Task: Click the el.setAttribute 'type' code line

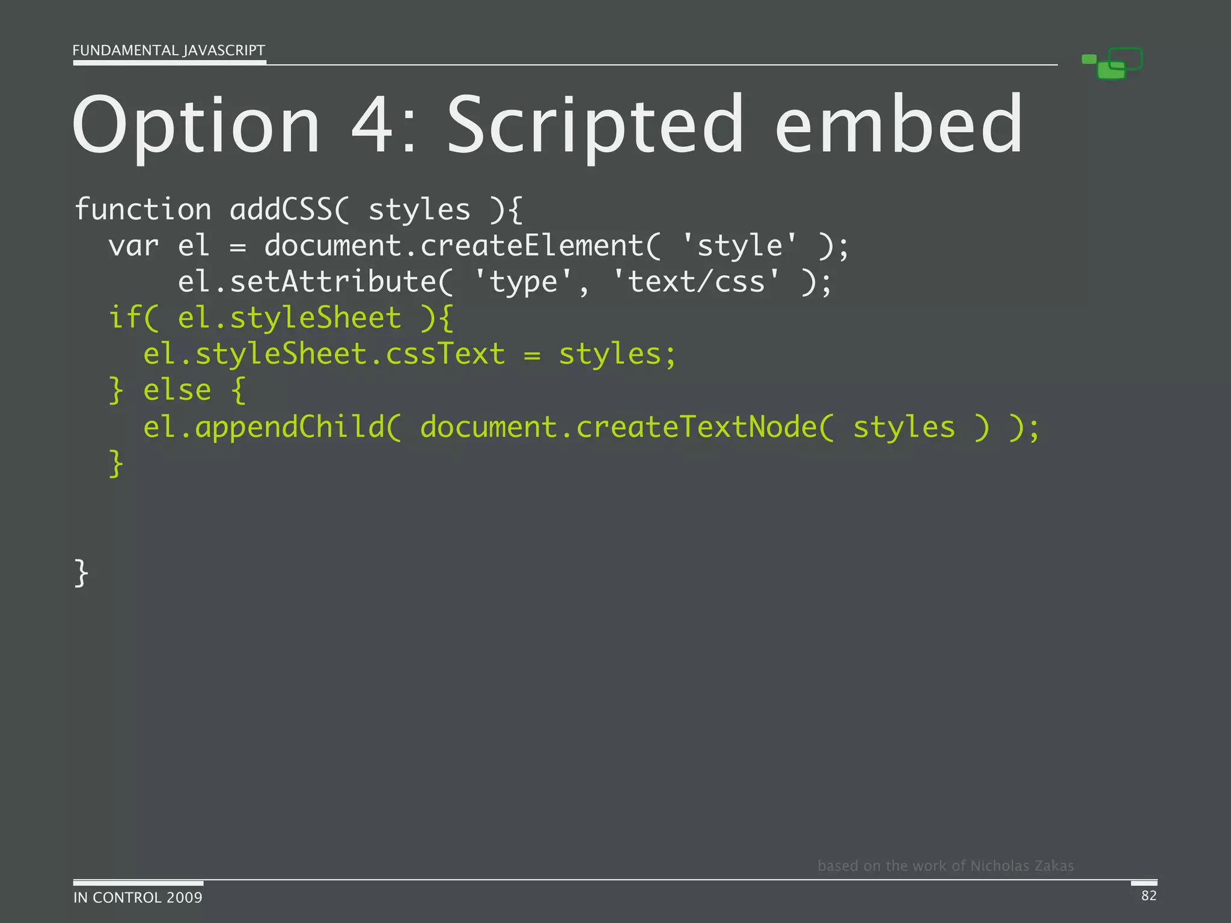Action: coord(505,282)
